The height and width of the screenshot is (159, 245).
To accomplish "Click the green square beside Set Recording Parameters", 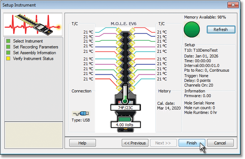I will [x=8, y=47].
